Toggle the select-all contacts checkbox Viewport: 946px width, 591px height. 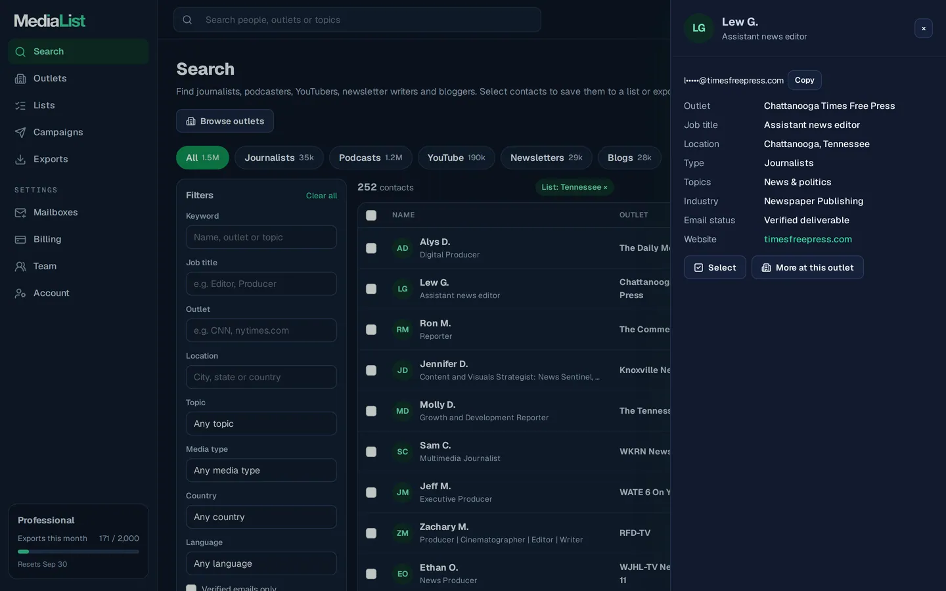371,215
